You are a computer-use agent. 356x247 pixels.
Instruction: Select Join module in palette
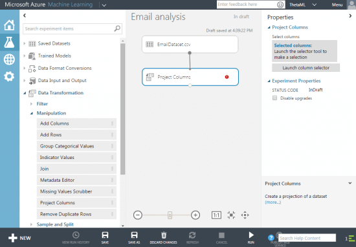[x=76, y=169]
